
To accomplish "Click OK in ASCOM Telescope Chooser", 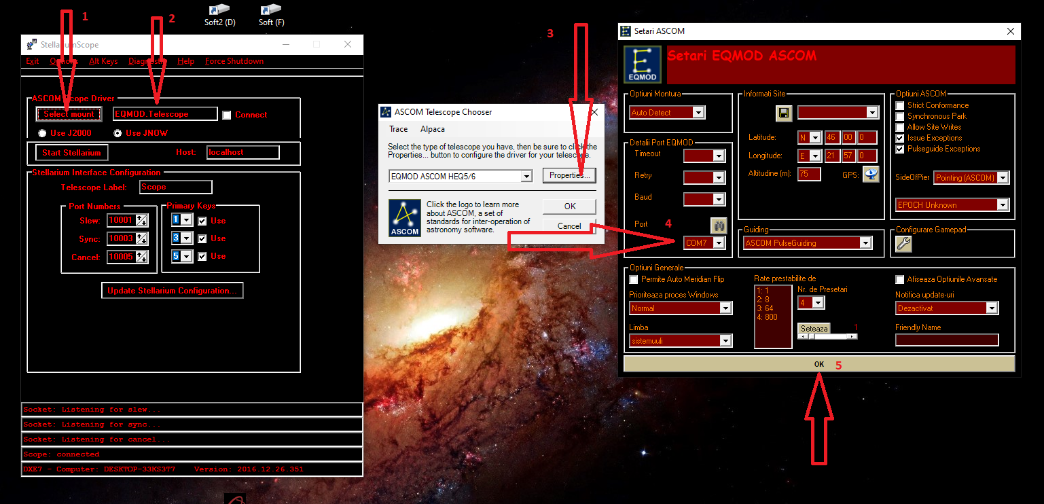I will click(570, 206).
